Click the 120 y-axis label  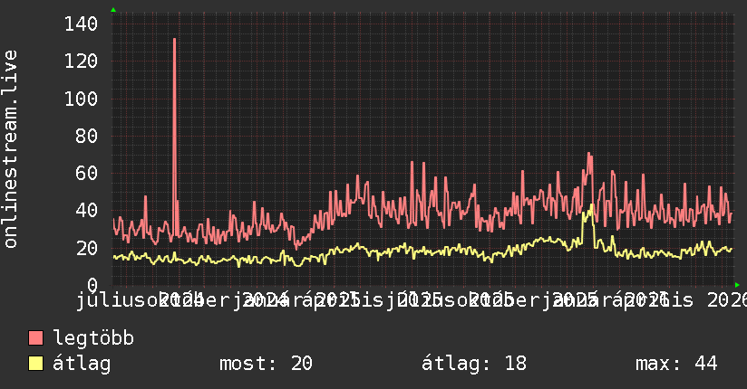pos(81,61)
